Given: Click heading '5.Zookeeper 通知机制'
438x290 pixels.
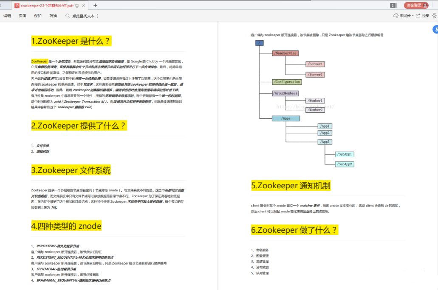Looking at the screenshot, I should [291, 185].
